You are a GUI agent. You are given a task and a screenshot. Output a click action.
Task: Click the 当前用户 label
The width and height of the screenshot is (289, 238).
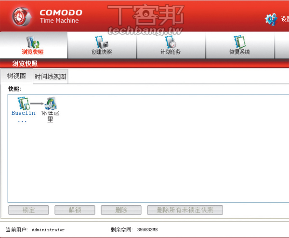(x=17, y=230)
